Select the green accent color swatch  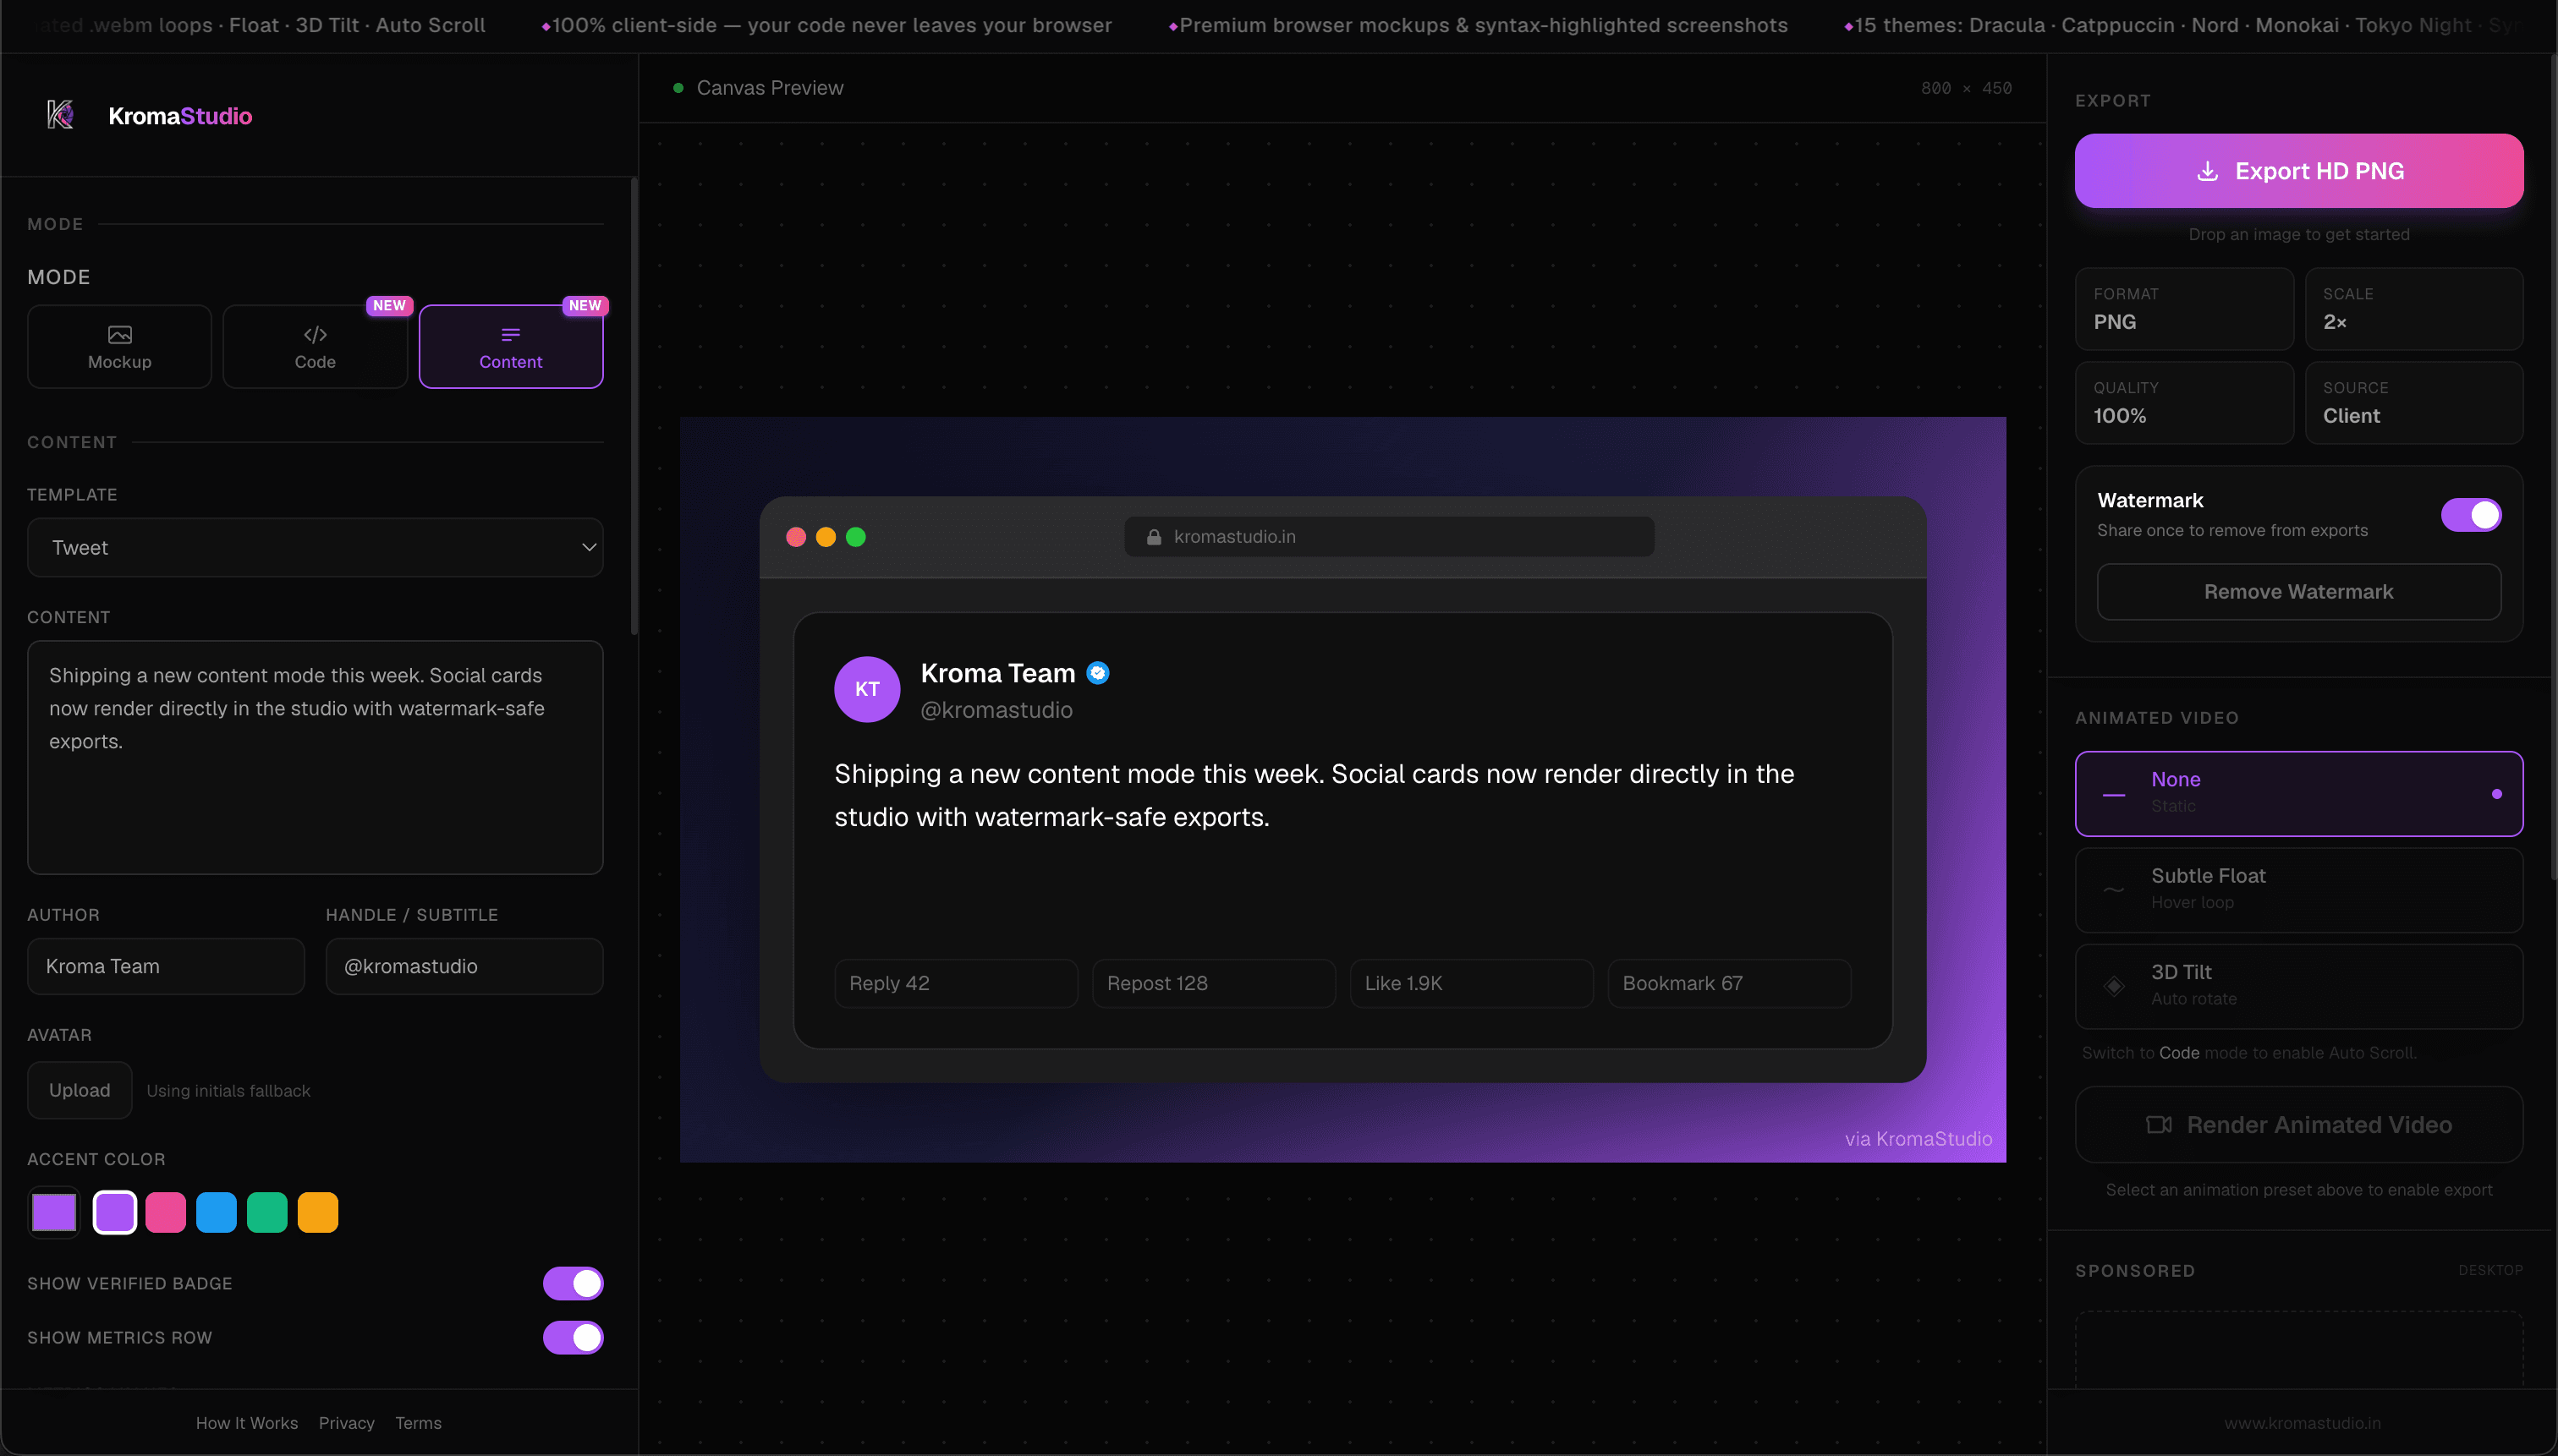267,1213
